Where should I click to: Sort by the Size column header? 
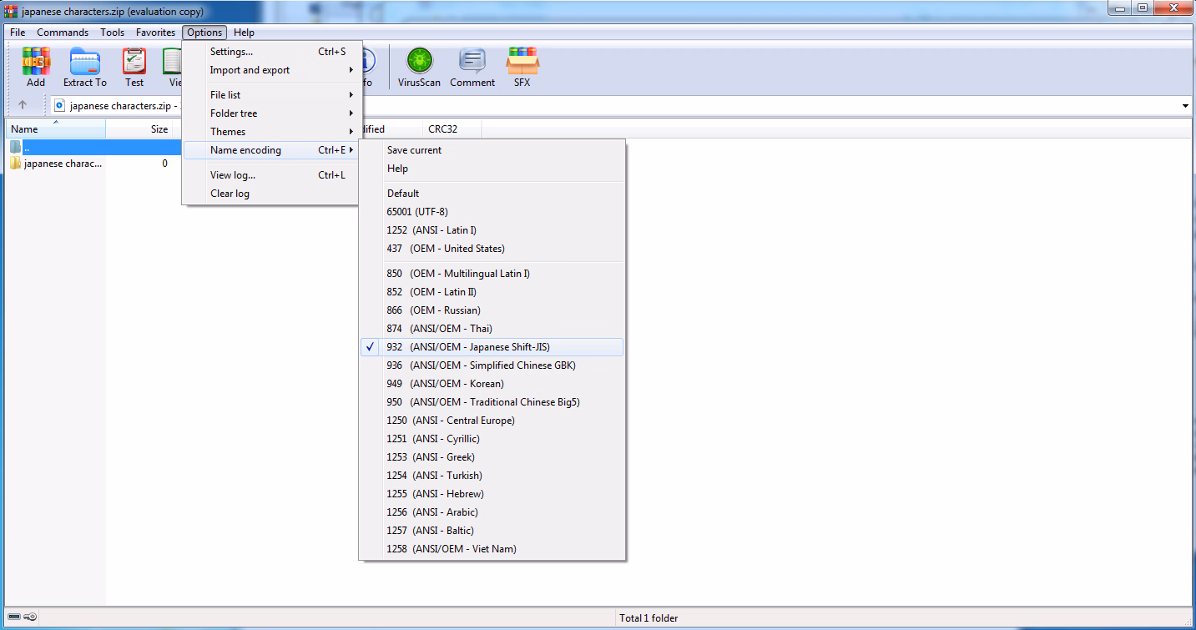click(140, 129)
